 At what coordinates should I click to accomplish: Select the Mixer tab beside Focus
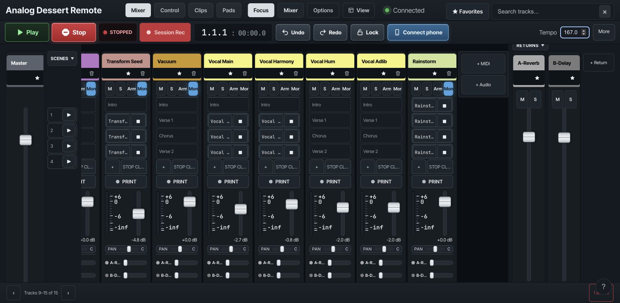(291, 10)
